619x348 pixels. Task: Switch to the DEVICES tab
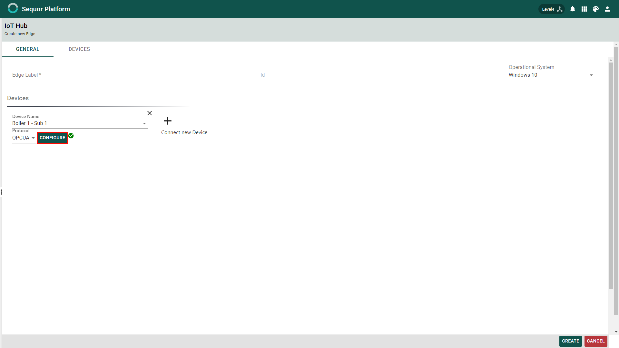click(79, 49)
